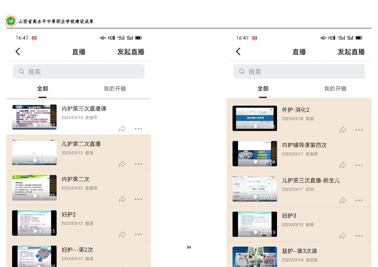This screenshot has height=267, width=378.
Task: Share the 儿护第二次直播 video
Action: [123, 164]
